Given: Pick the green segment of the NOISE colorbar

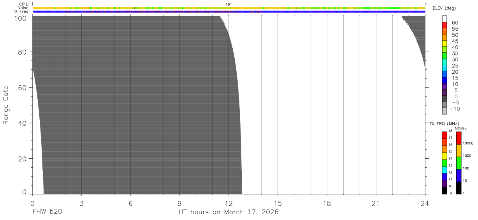Looking at the screenshot, I should [459, 163].
